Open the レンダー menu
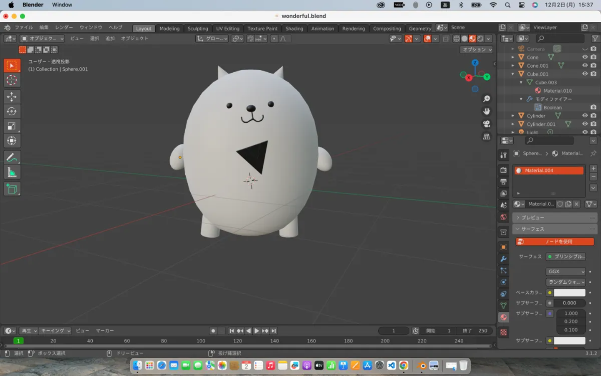 pos(64,28)
